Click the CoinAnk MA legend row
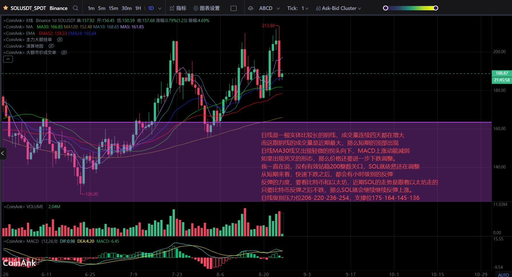 pyautogui.click(x=74, y=27)
